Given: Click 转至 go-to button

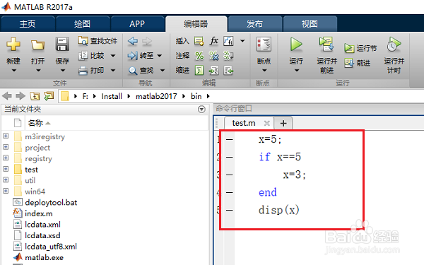Looking at the screenshot, I should pyautogui.click(x=141, y=56).
